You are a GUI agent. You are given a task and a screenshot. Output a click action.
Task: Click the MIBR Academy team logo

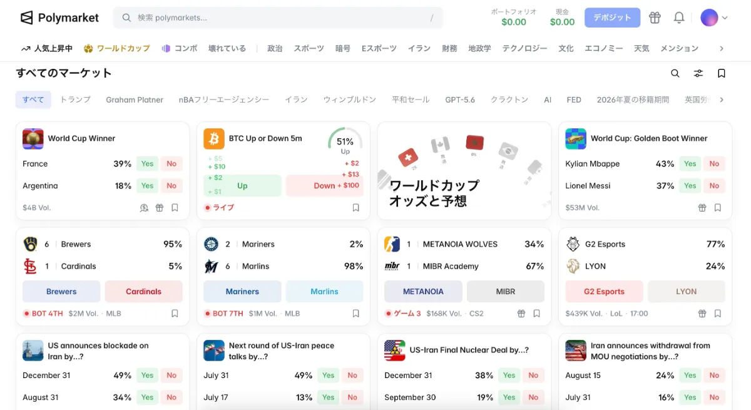(392, 266)
